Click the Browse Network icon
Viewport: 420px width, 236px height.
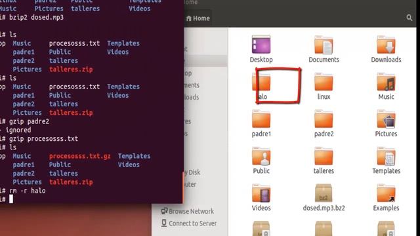tap(164, 211)
